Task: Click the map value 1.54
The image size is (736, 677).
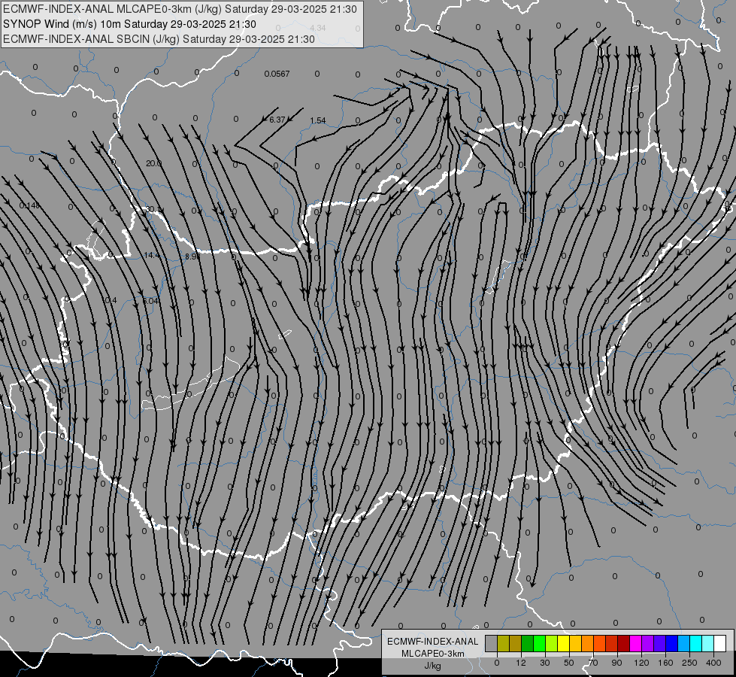Action: [x=318, y=121]
